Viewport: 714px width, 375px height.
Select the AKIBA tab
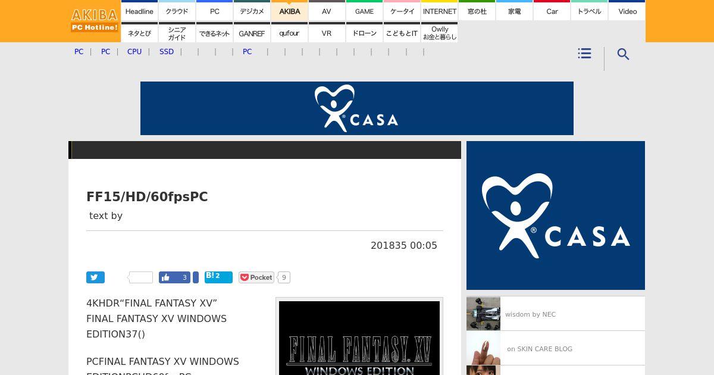(x=289, y=11)
